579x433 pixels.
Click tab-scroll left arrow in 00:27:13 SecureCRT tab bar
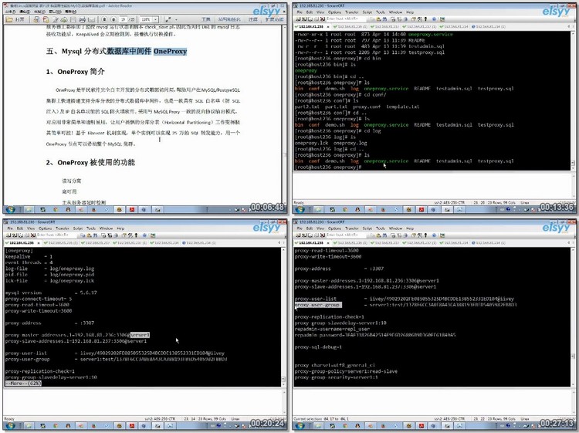[x=569, y=243]
